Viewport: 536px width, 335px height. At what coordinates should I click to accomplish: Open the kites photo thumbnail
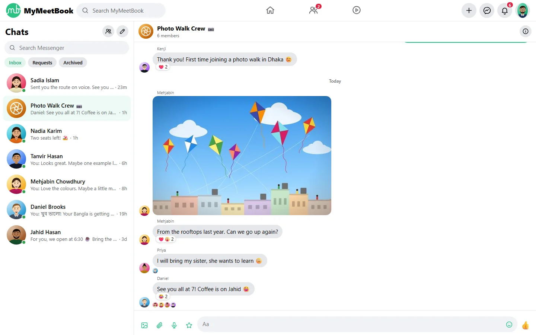tap(242, 156)
